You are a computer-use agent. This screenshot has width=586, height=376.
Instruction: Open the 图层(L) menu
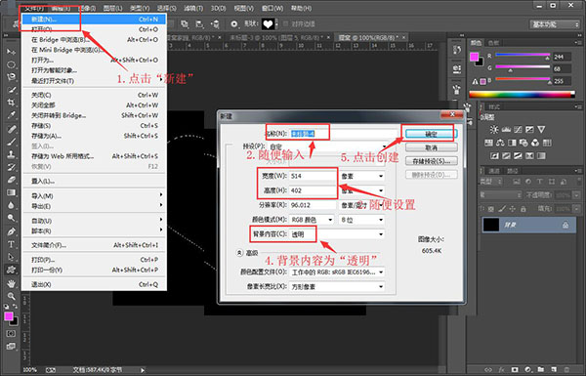(x=112, y=8)
